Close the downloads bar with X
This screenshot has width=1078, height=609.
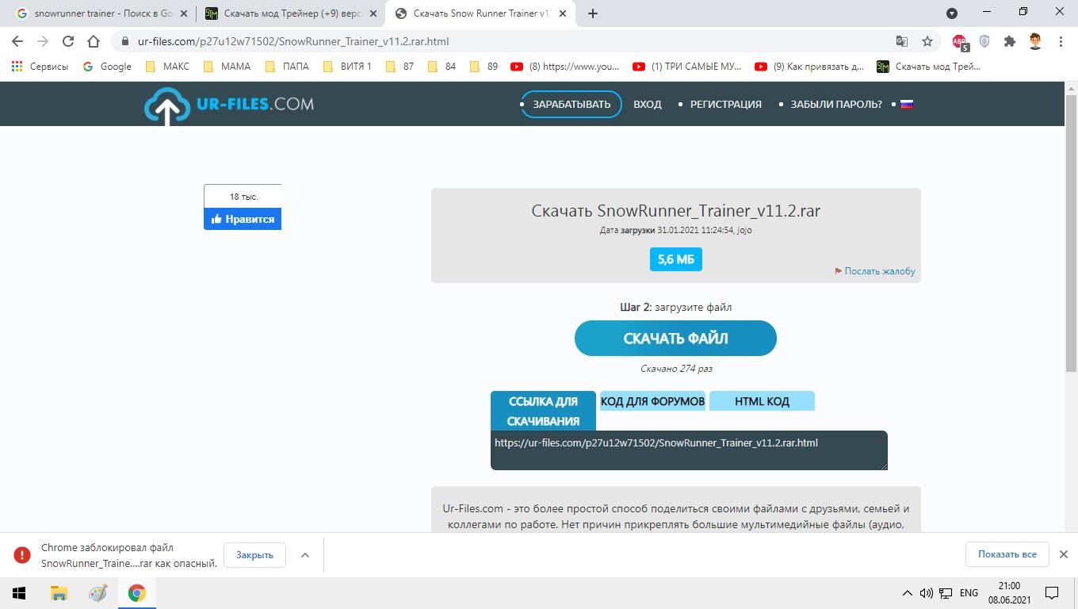coord(1064,554)
